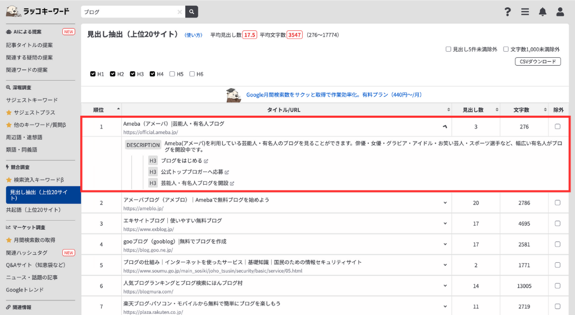Click external link icon beside 芸能人・有名人ブログを開設
The width and height of the screenshot is (575, 315).
(232, 184)
